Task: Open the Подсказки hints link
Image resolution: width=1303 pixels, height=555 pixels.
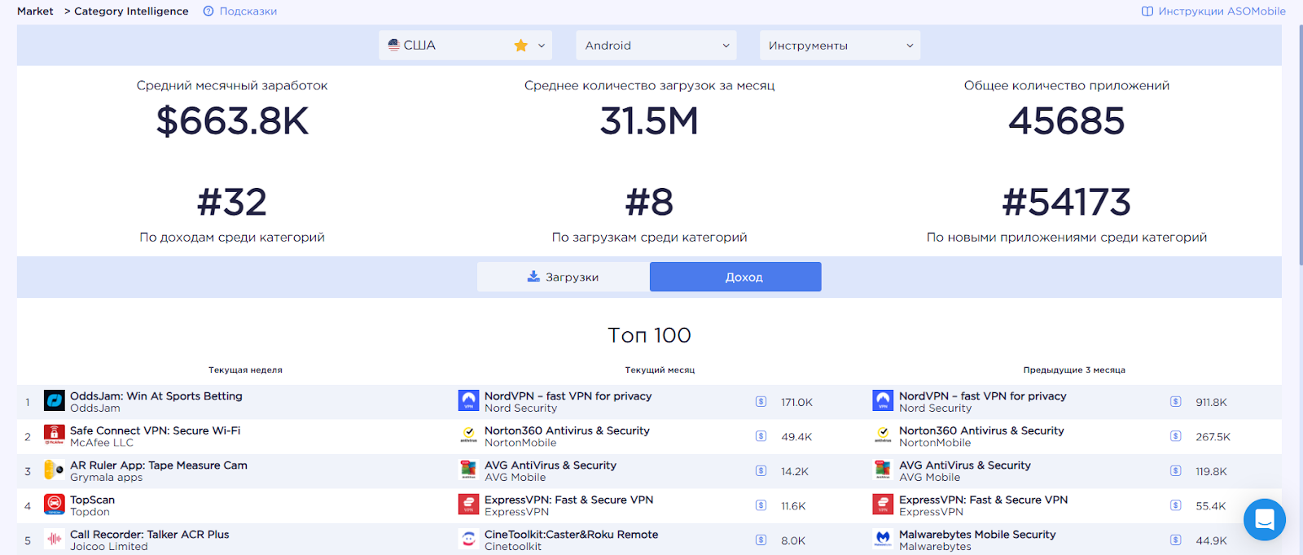Action: coord(240,11)
